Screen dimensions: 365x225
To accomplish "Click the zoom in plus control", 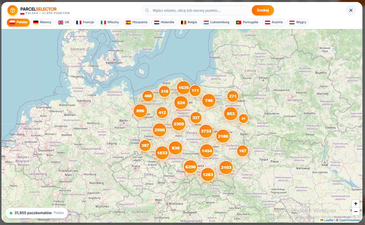I will (x=356, y=204).
